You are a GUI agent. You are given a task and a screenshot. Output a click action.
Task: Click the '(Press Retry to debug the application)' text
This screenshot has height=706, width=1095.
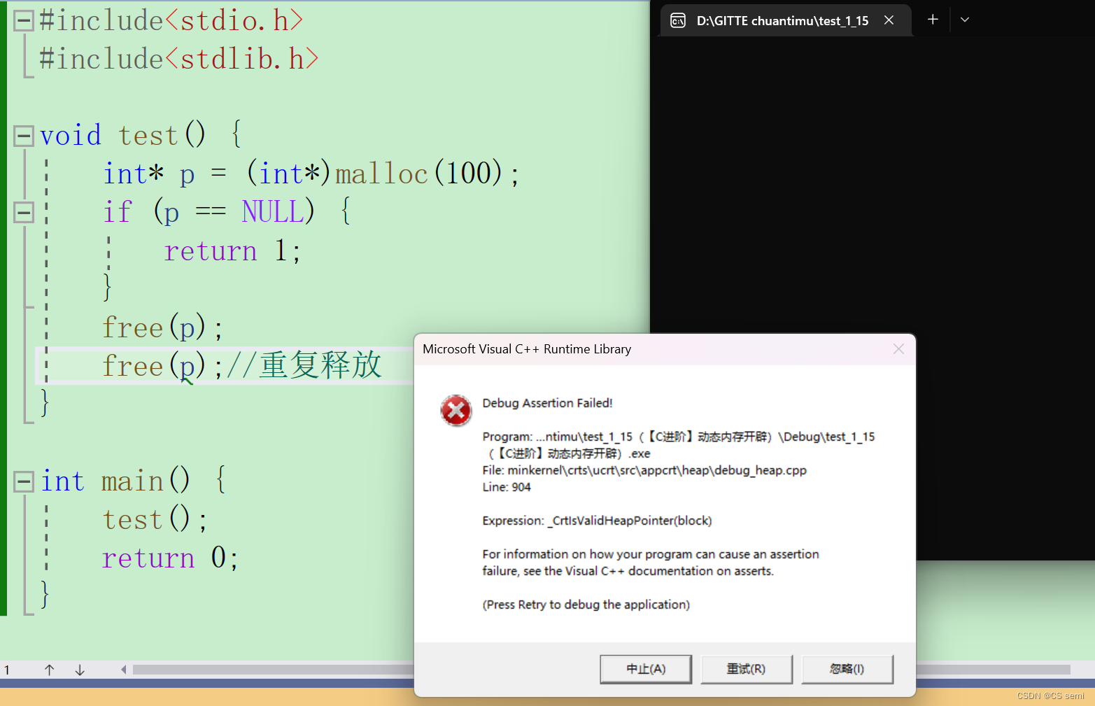click(586, 605)
